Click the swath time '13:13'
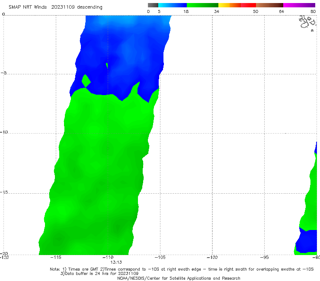Image resolution: width=320 pixels, height=281 pixels. 116,262
